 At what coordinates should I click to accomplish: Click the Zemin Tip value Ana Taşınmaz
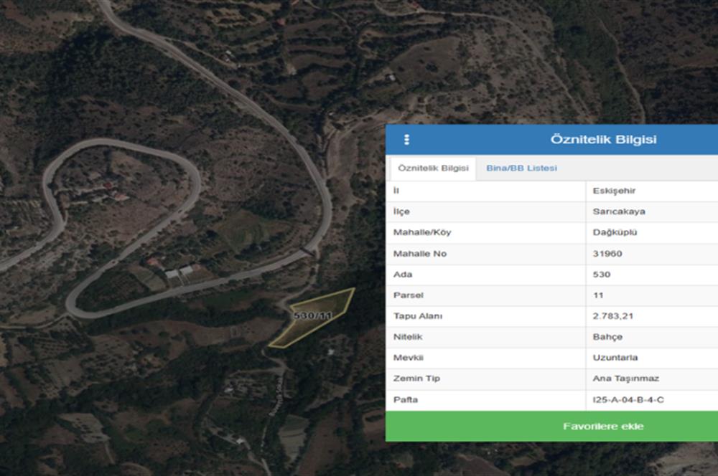625,379
